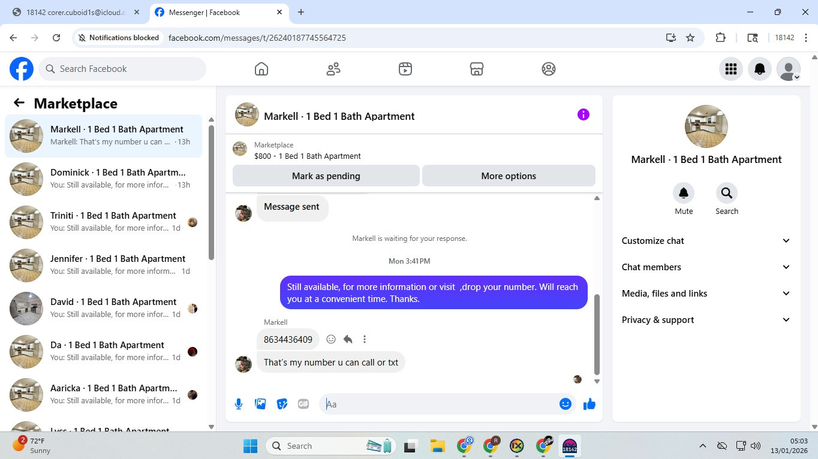Bookmark this page star icon

click(x=690, y=38)
